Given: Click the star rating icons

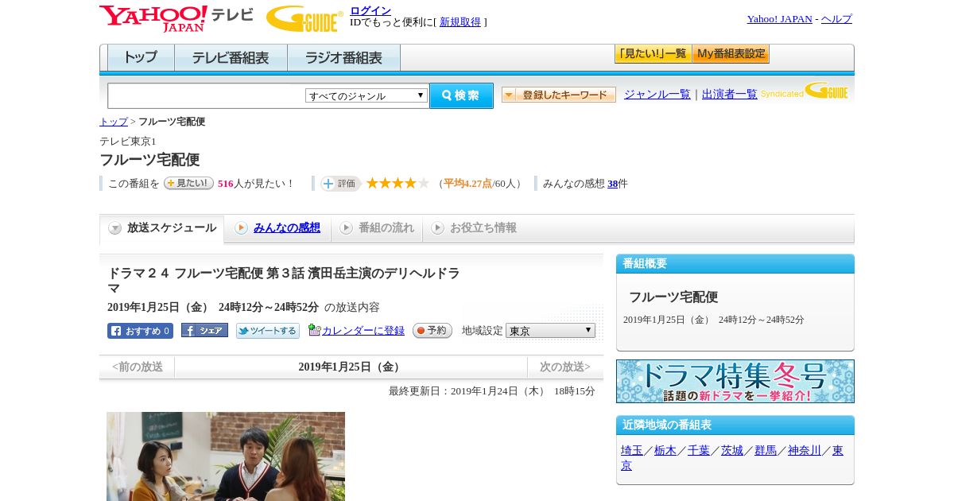Looking at the screenshot, I should click(397, 183).
